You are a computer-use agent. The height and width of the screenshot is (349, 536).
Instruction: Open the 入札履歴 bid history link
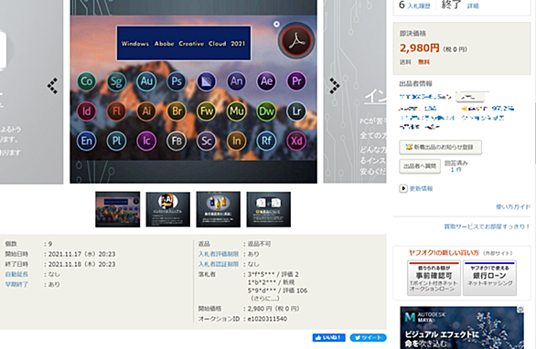[419, 5]
